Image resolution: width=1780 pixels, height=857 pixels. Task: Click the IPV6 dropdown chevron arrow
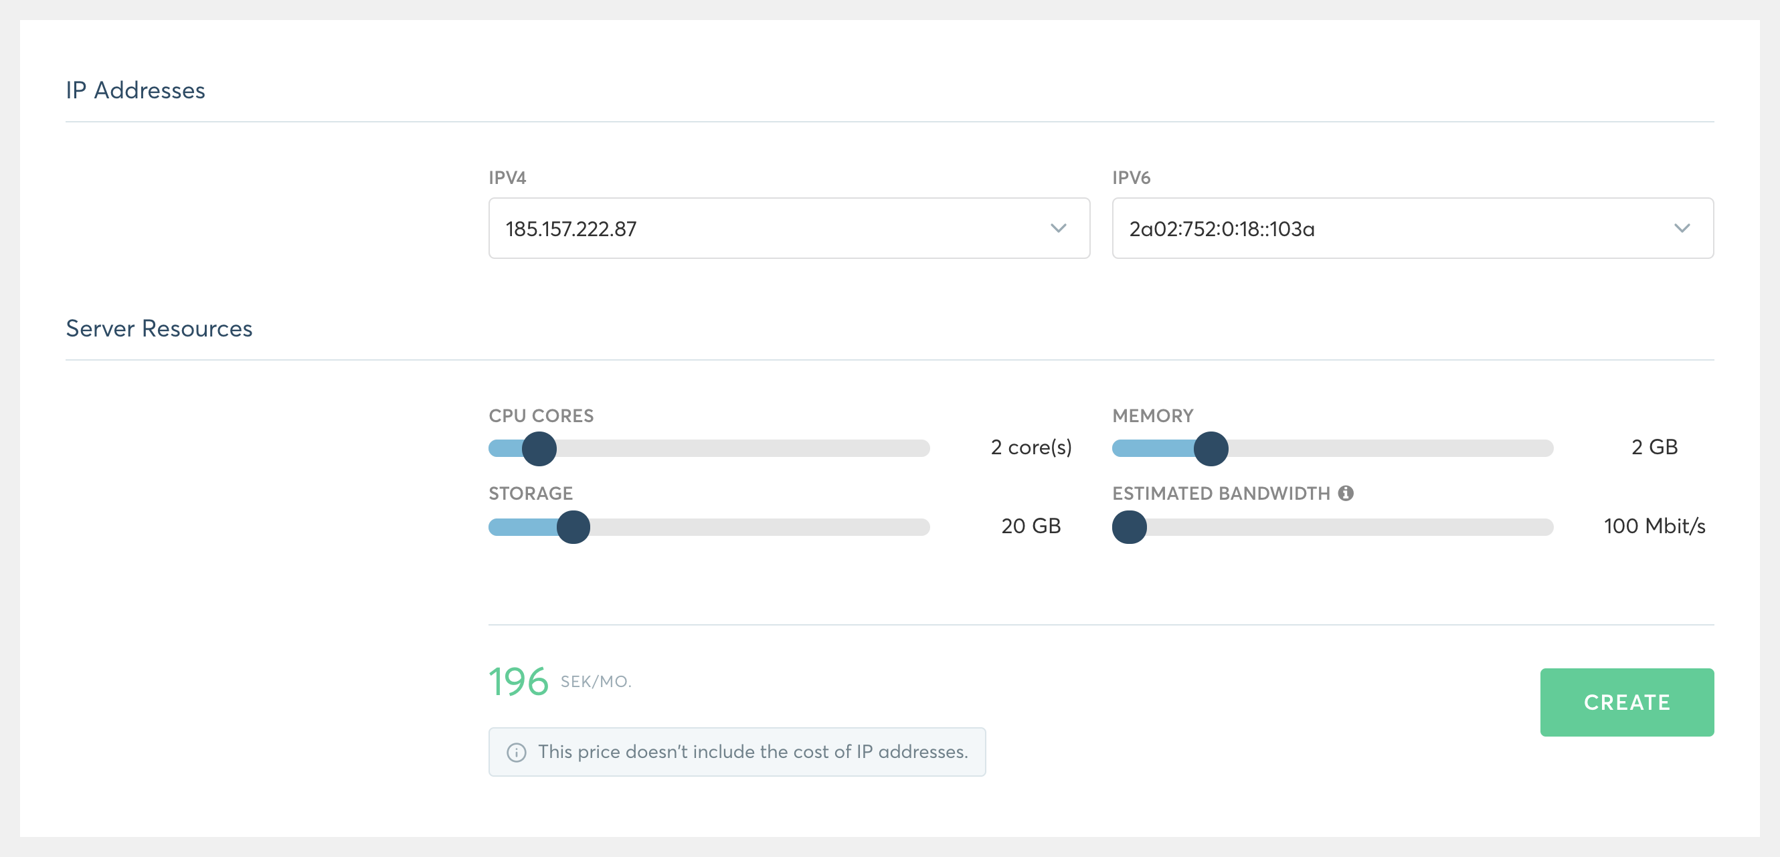point(1682,229)
